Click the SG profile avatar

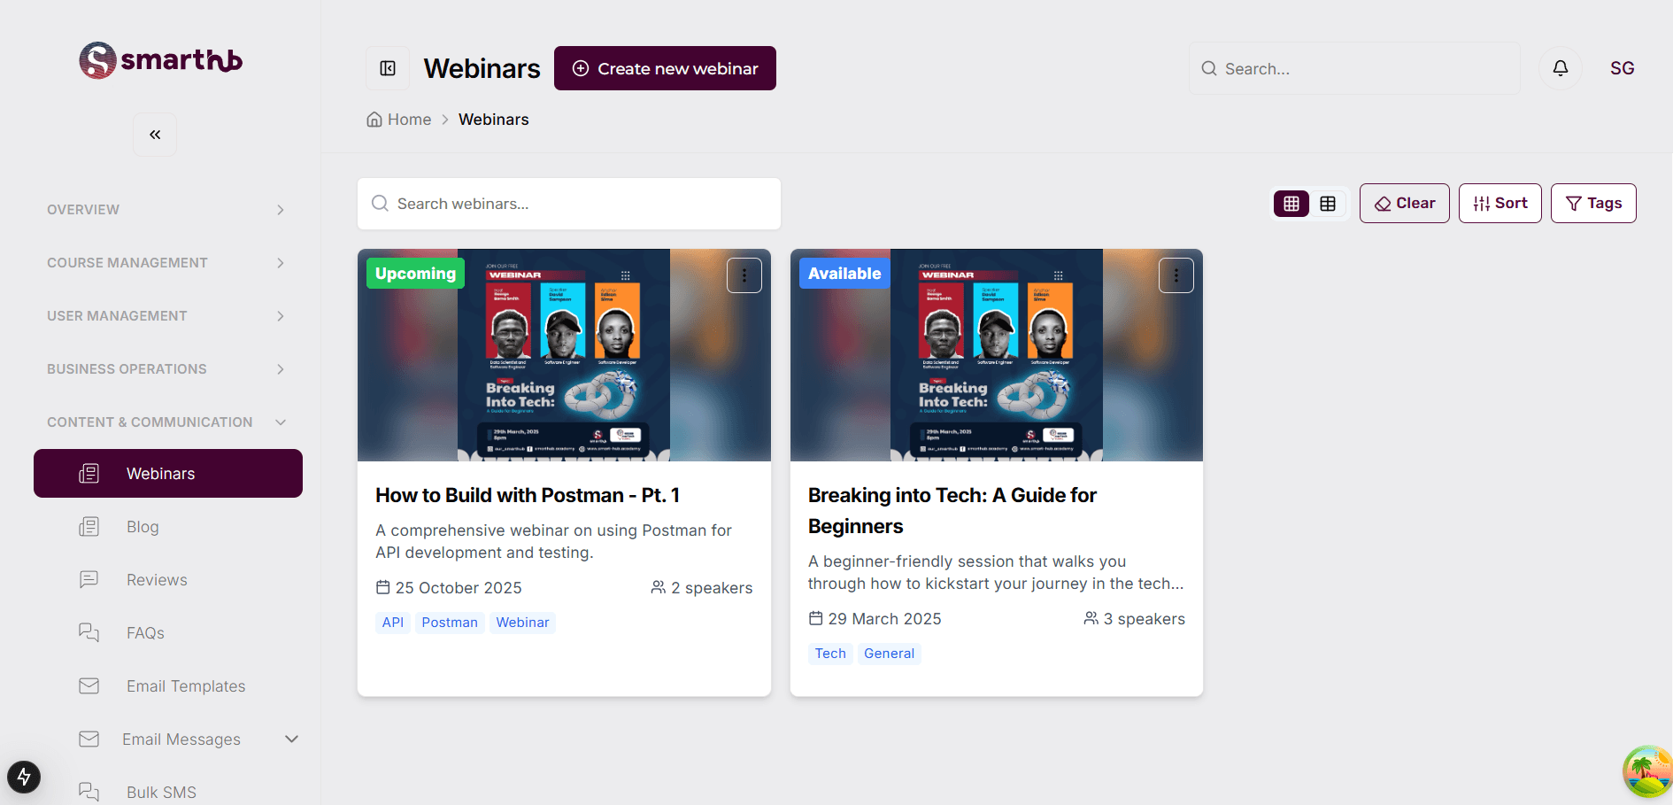tap(1623, 67)
